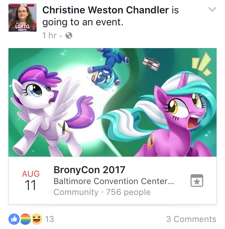The height and width of the screenshot is (229, 225).
Task: Click the laughing Haha reaction icon
Action: [x=37, y=219]
